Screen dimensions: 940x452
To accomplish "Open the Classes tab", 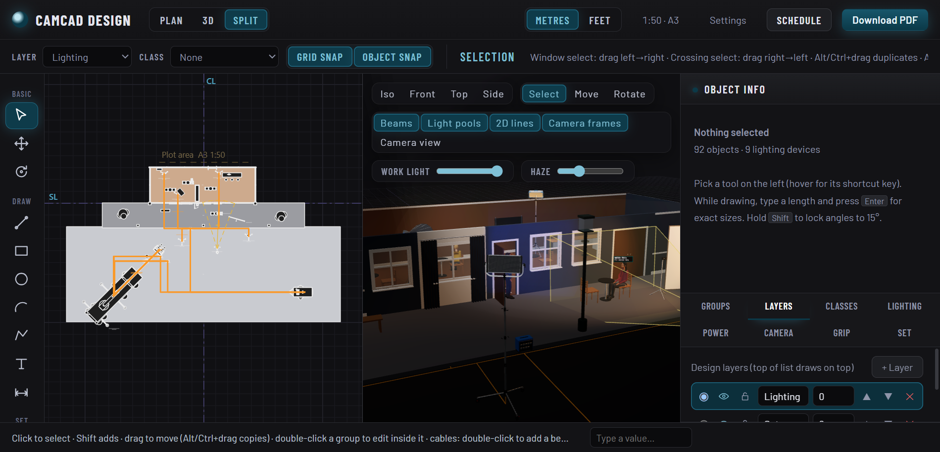I will [841, 306].
